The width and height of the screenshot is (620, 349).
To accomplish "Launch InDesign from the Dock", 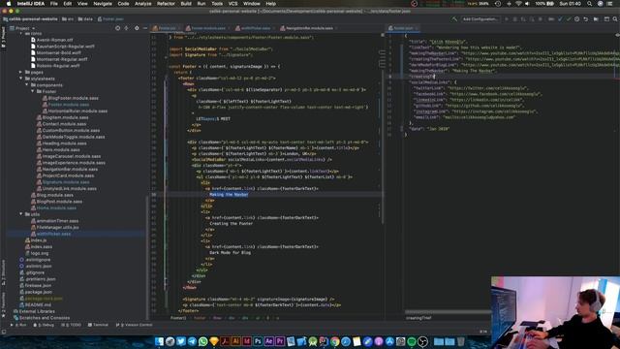I will click(x=247, y=341).
